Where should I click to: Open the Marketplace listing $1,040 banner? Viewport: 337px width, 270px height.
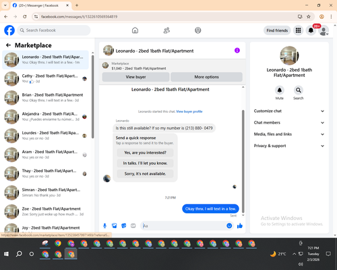tap(173, 65)
